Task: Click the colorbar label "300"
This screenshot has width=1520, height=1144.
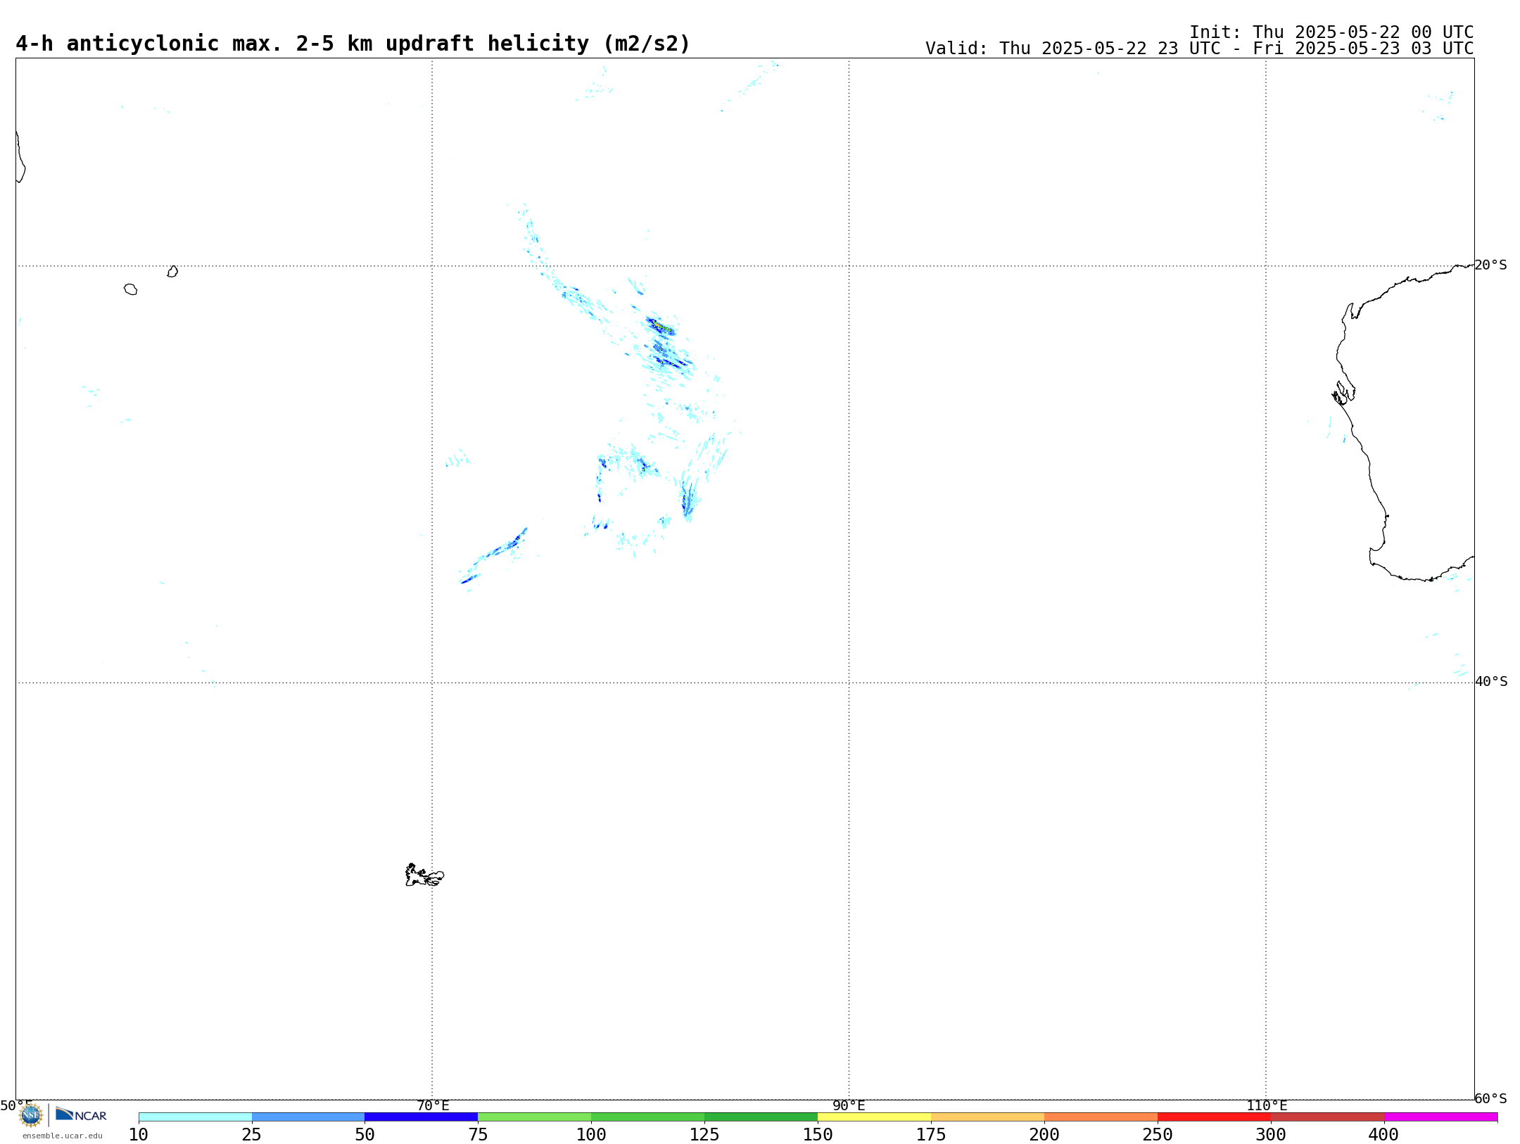Action: pos(1271,1134)
